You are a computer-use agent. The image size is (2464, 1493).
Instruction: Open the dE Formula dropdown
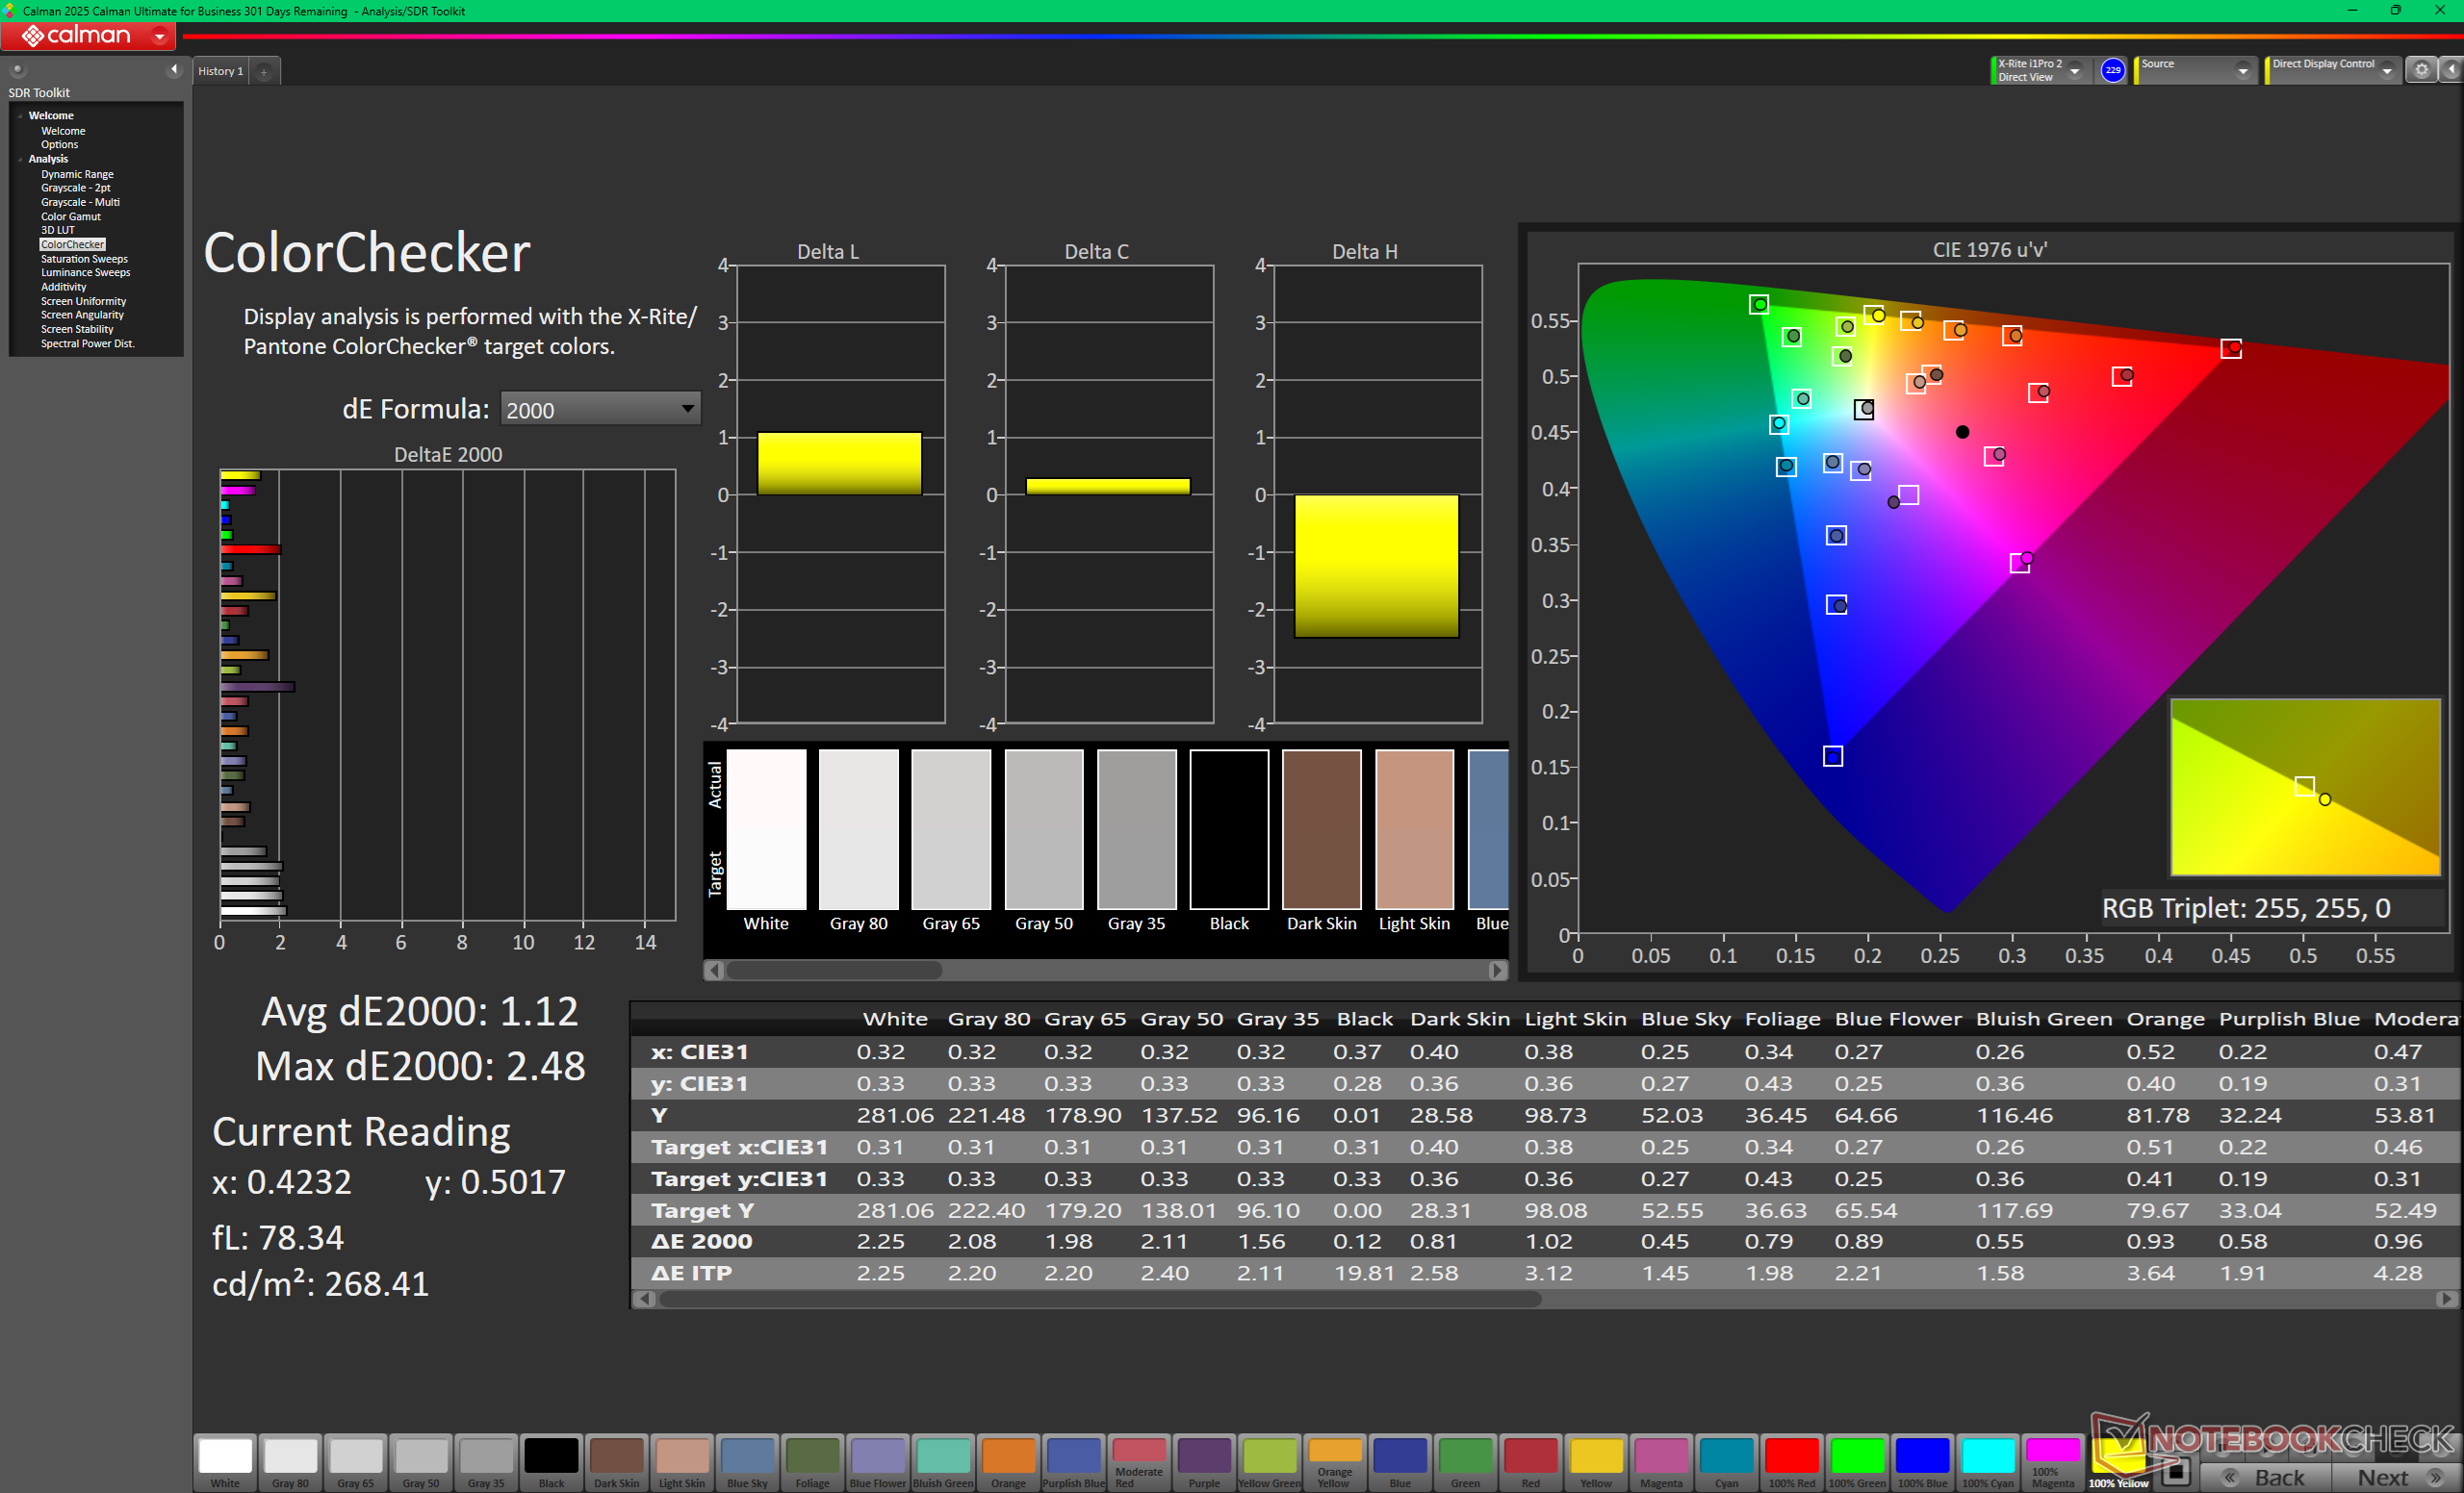(x=599, y=410)
